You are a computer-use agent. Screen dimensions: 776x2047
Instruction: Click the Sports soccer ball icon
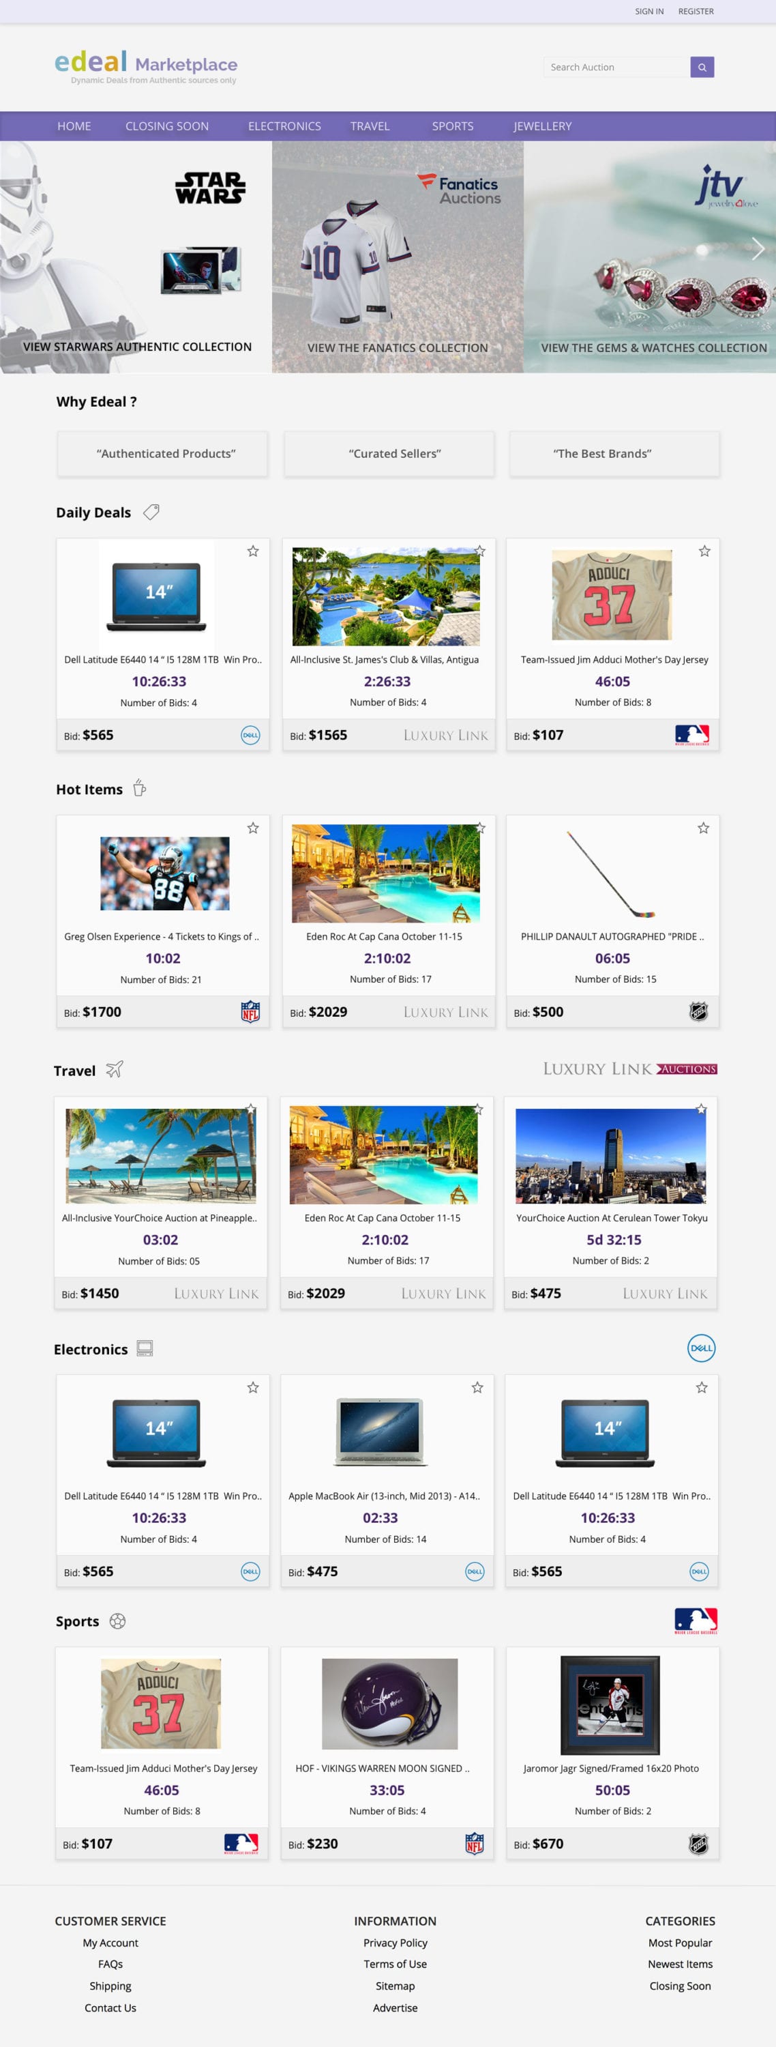[117, 1621]
